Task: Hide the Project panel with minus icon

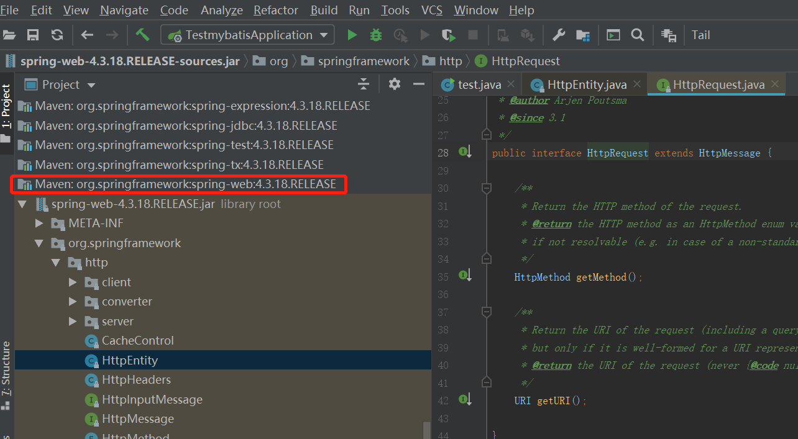Action: pyautogui.click(x=419, y=84)
